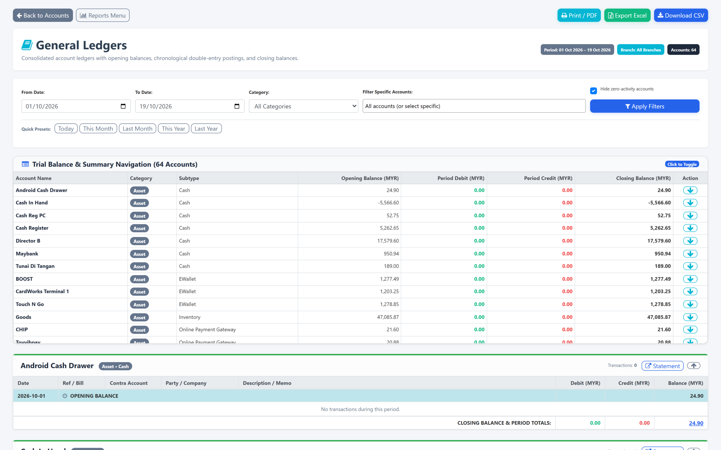Image resolution: width=721 pixels, height=450 pixels.
Task: Open To Date calendar picker icon
Action: click(237, 106)
